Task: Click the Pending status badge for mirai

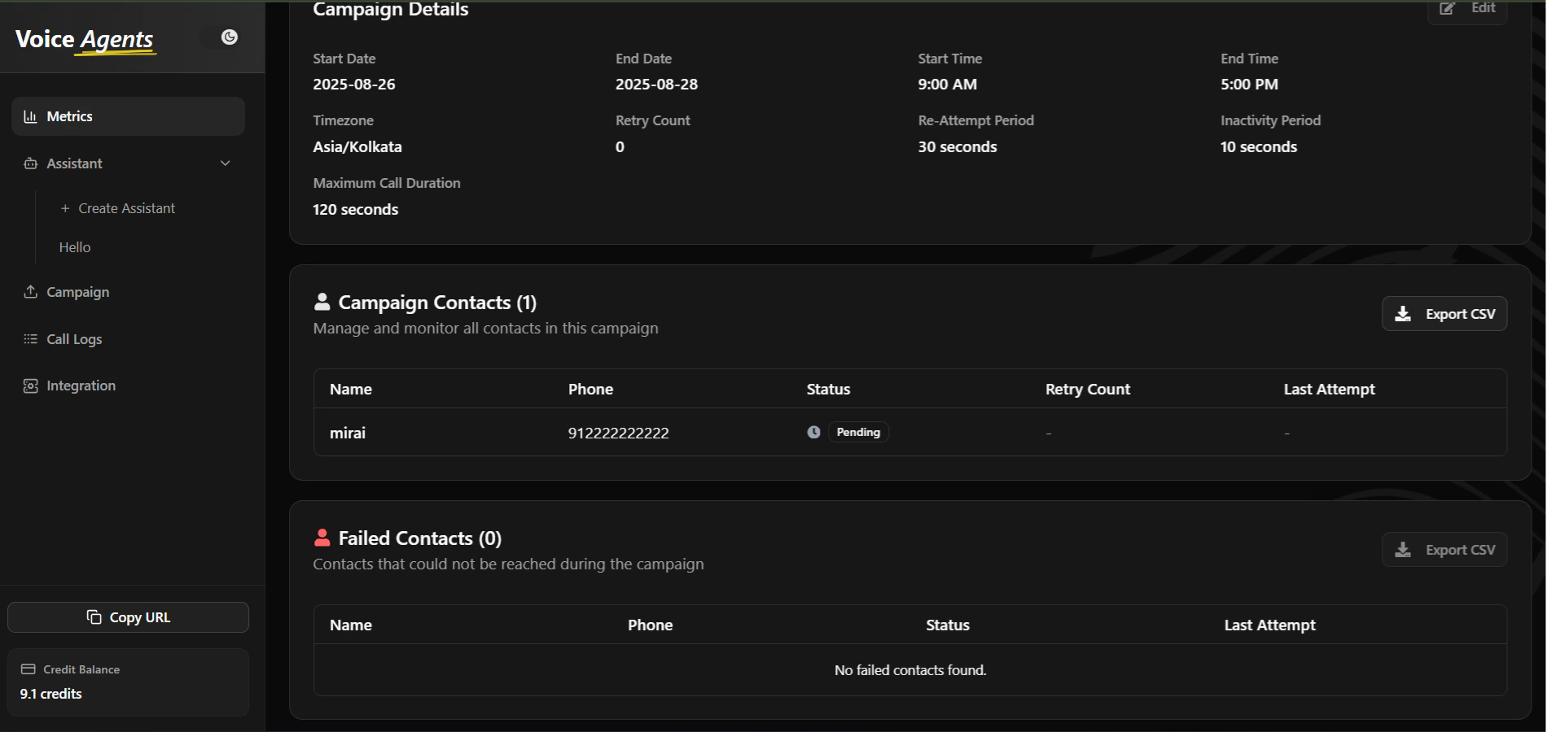Action: pos(857,432)
